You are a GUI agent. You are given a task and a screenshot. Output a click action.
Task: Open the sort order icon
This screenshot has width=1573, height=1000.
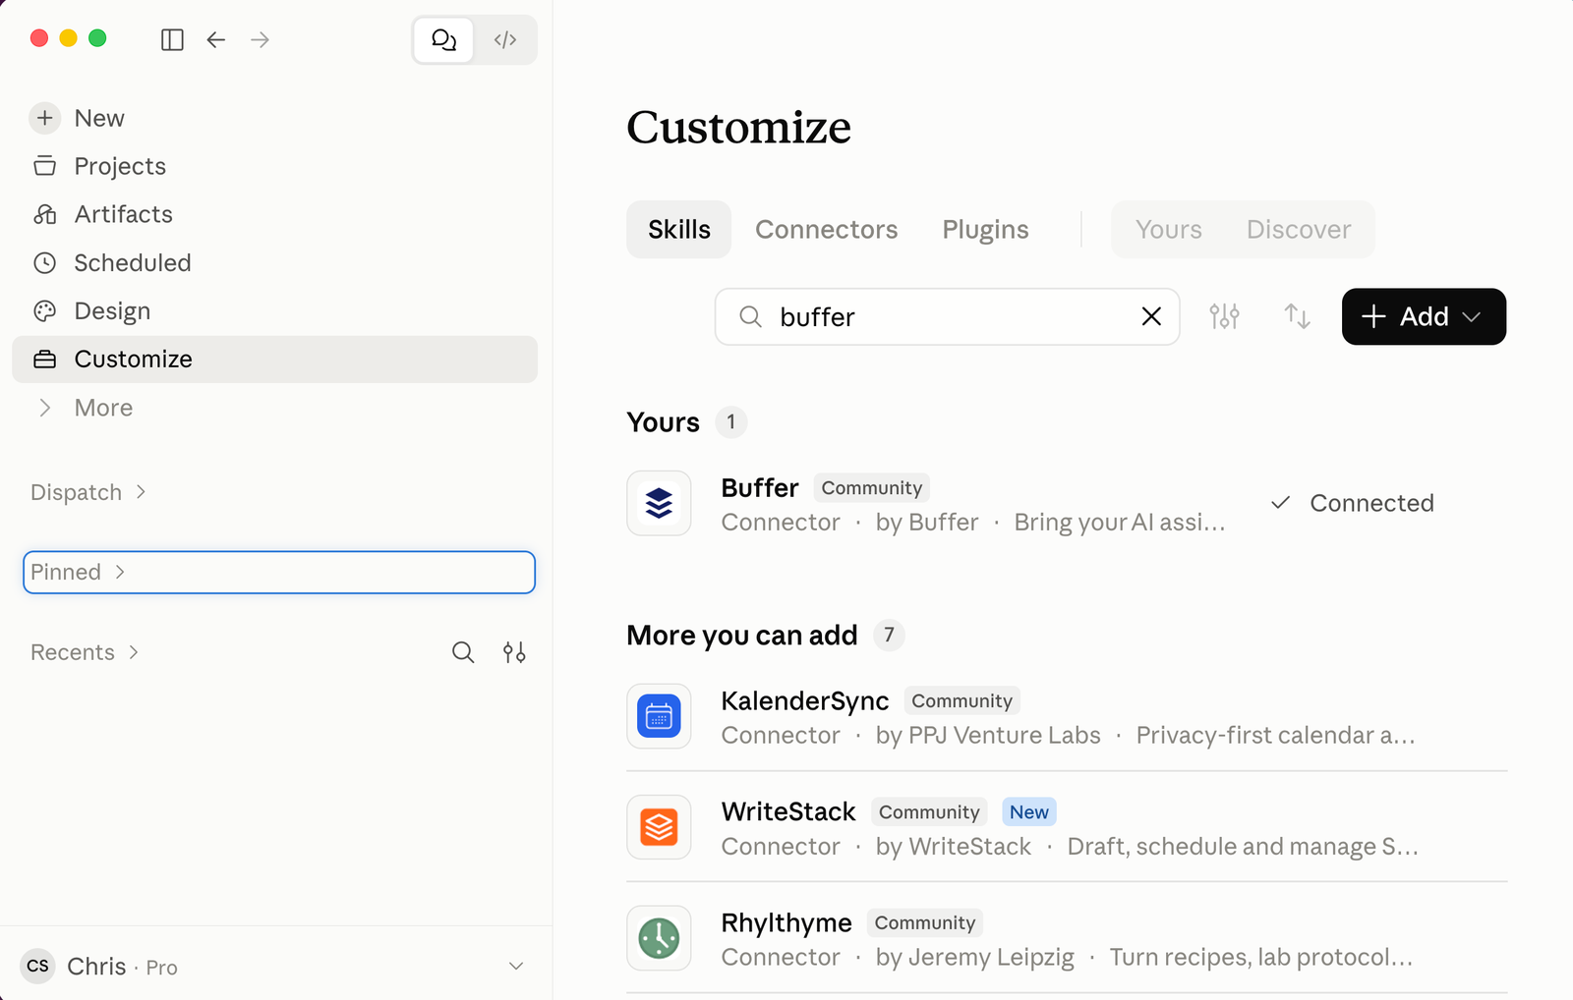(x=1297, y=316)
